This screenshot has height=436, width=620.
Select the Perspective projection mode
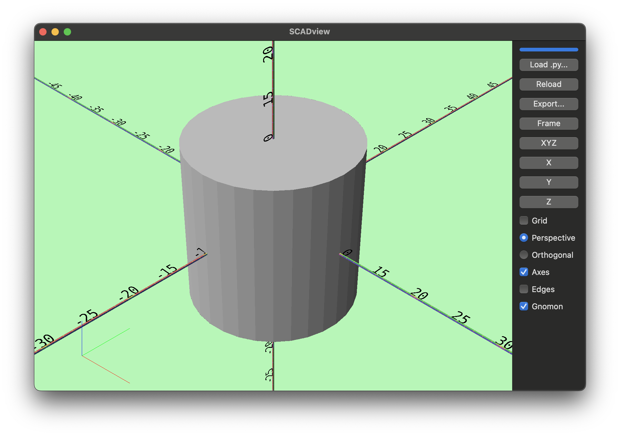click(x=524, y=238)
